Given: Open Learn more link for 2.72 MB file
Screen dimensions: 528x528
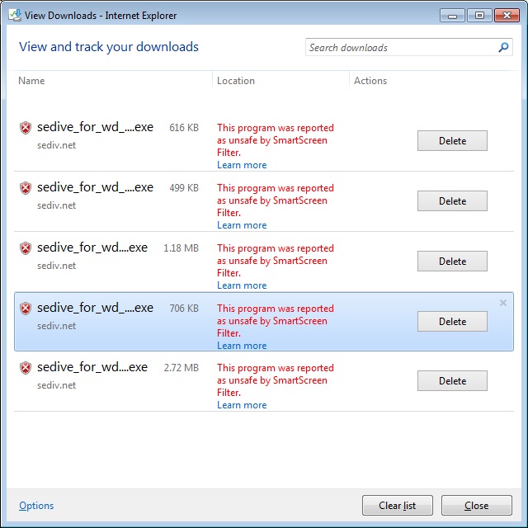Looking at the screenshot, I should [242, 405].
